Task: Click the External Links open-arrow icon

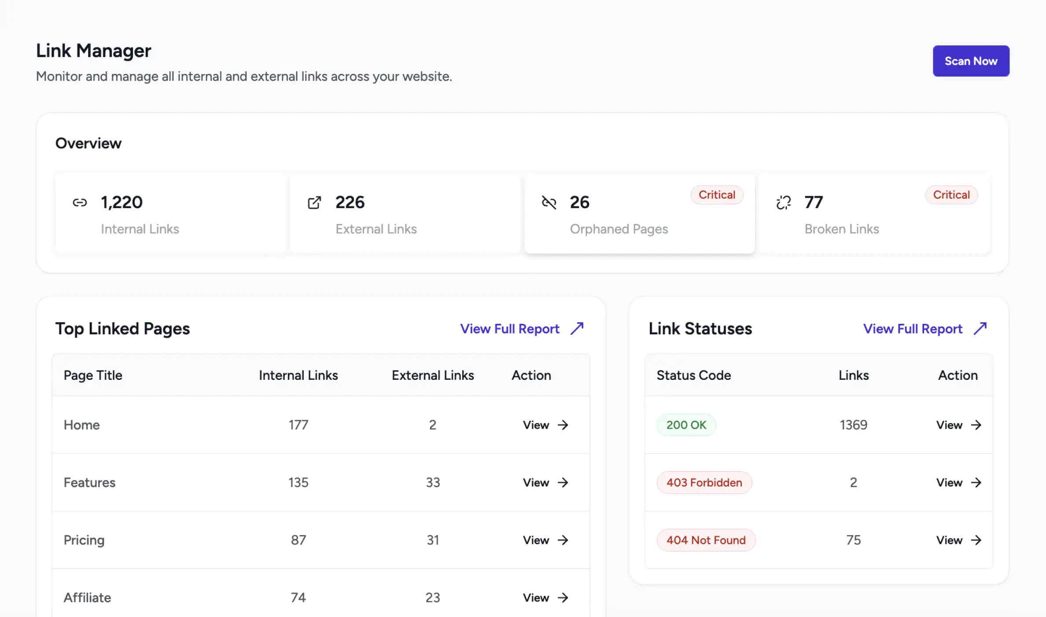Action: coord(314,202)
